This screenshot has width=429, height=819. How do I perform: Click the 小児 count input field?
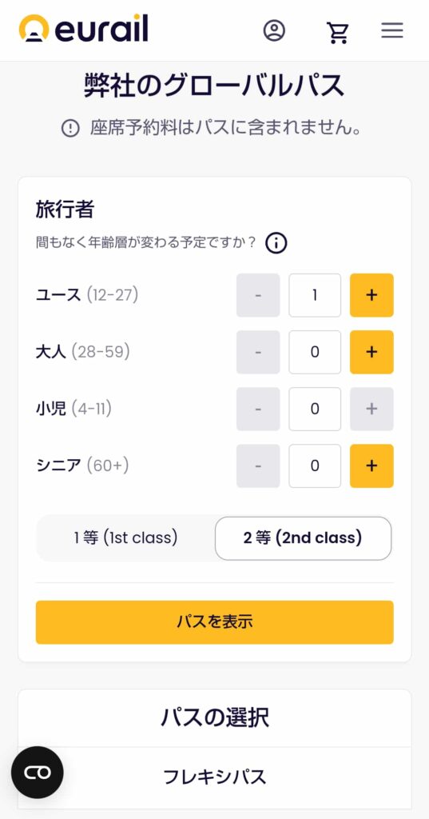click(x=315, y=409)
